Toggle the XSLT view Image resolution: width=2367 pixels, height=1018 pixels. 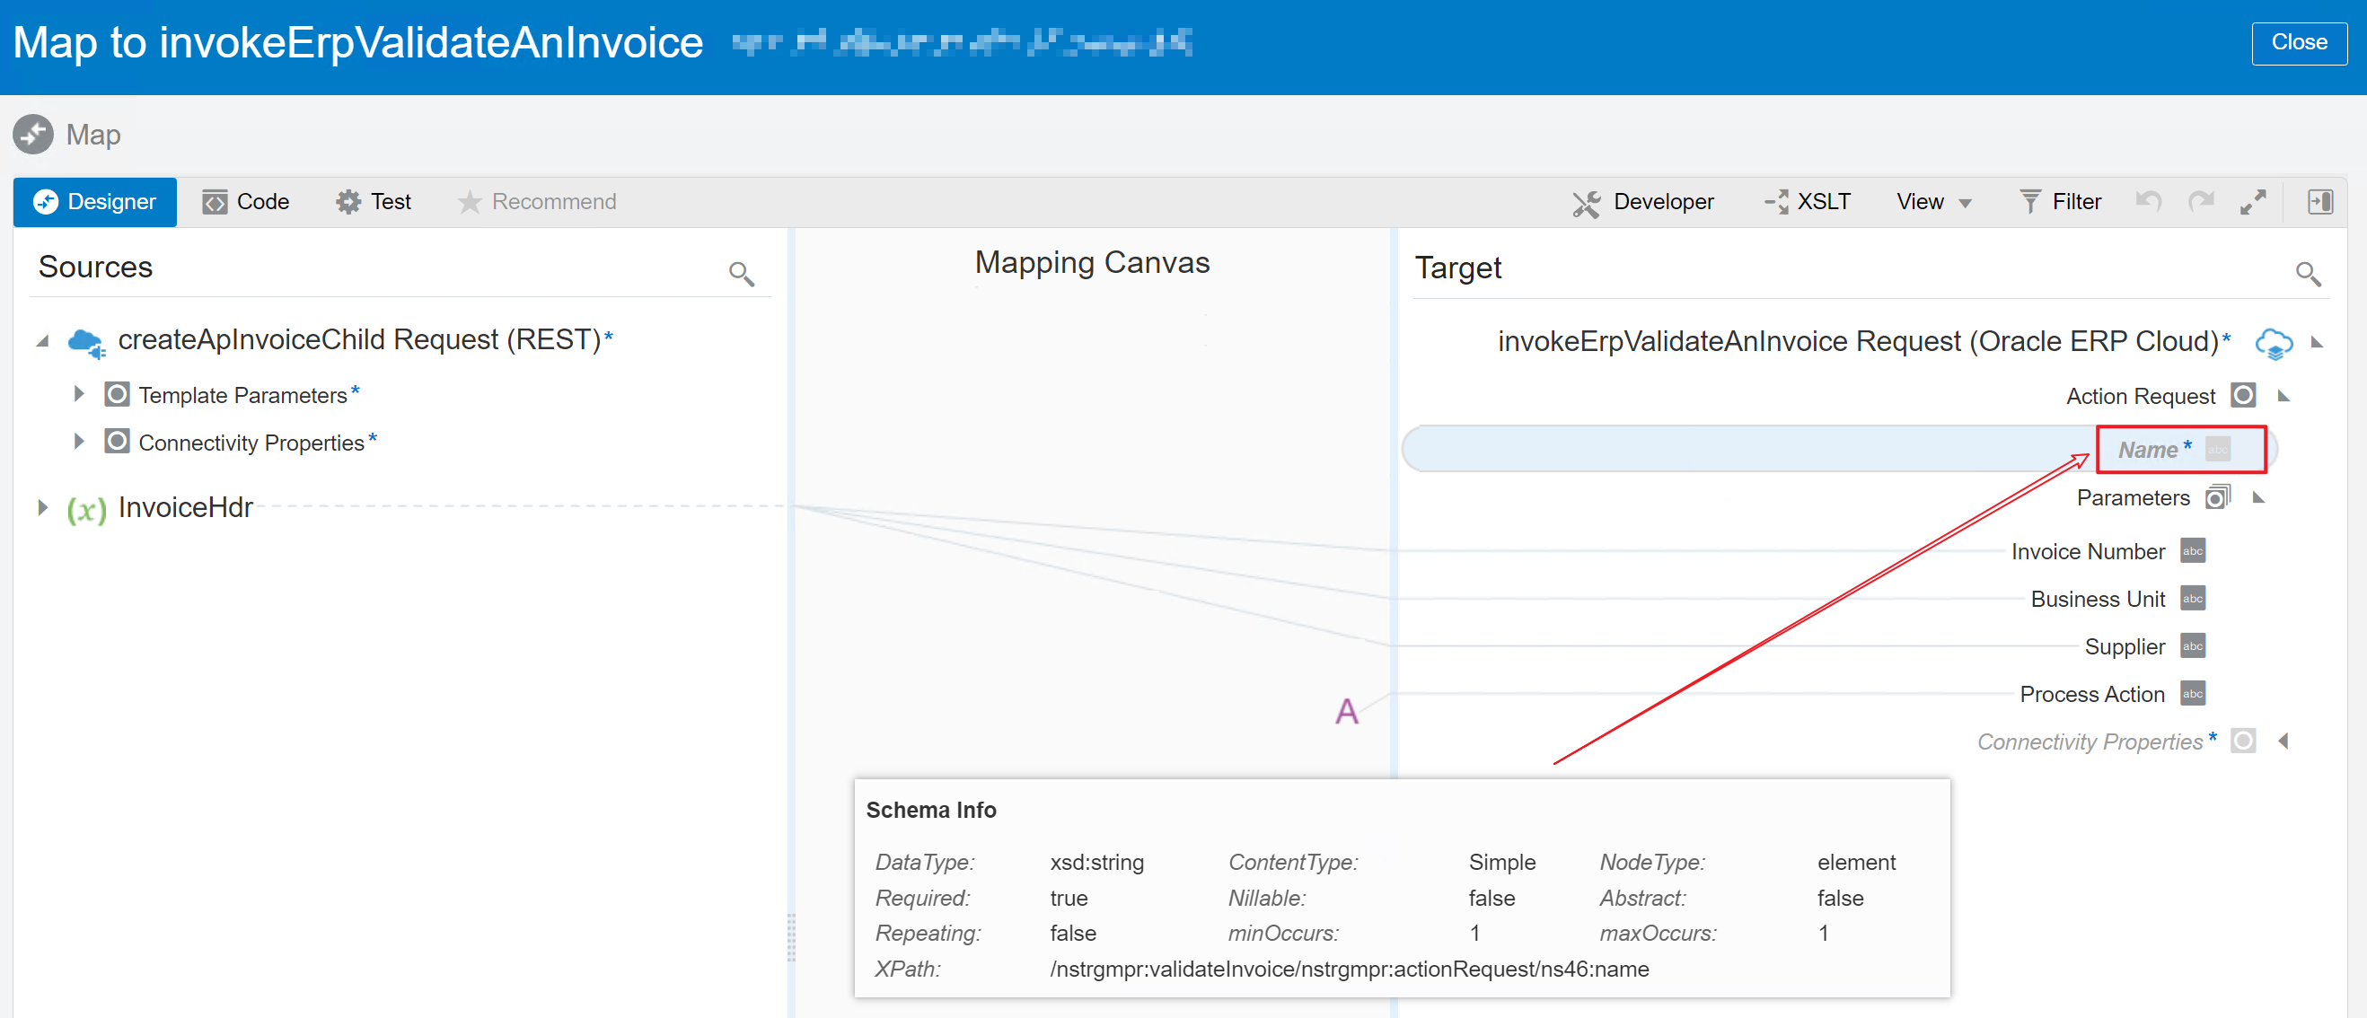click(1808, 201)
